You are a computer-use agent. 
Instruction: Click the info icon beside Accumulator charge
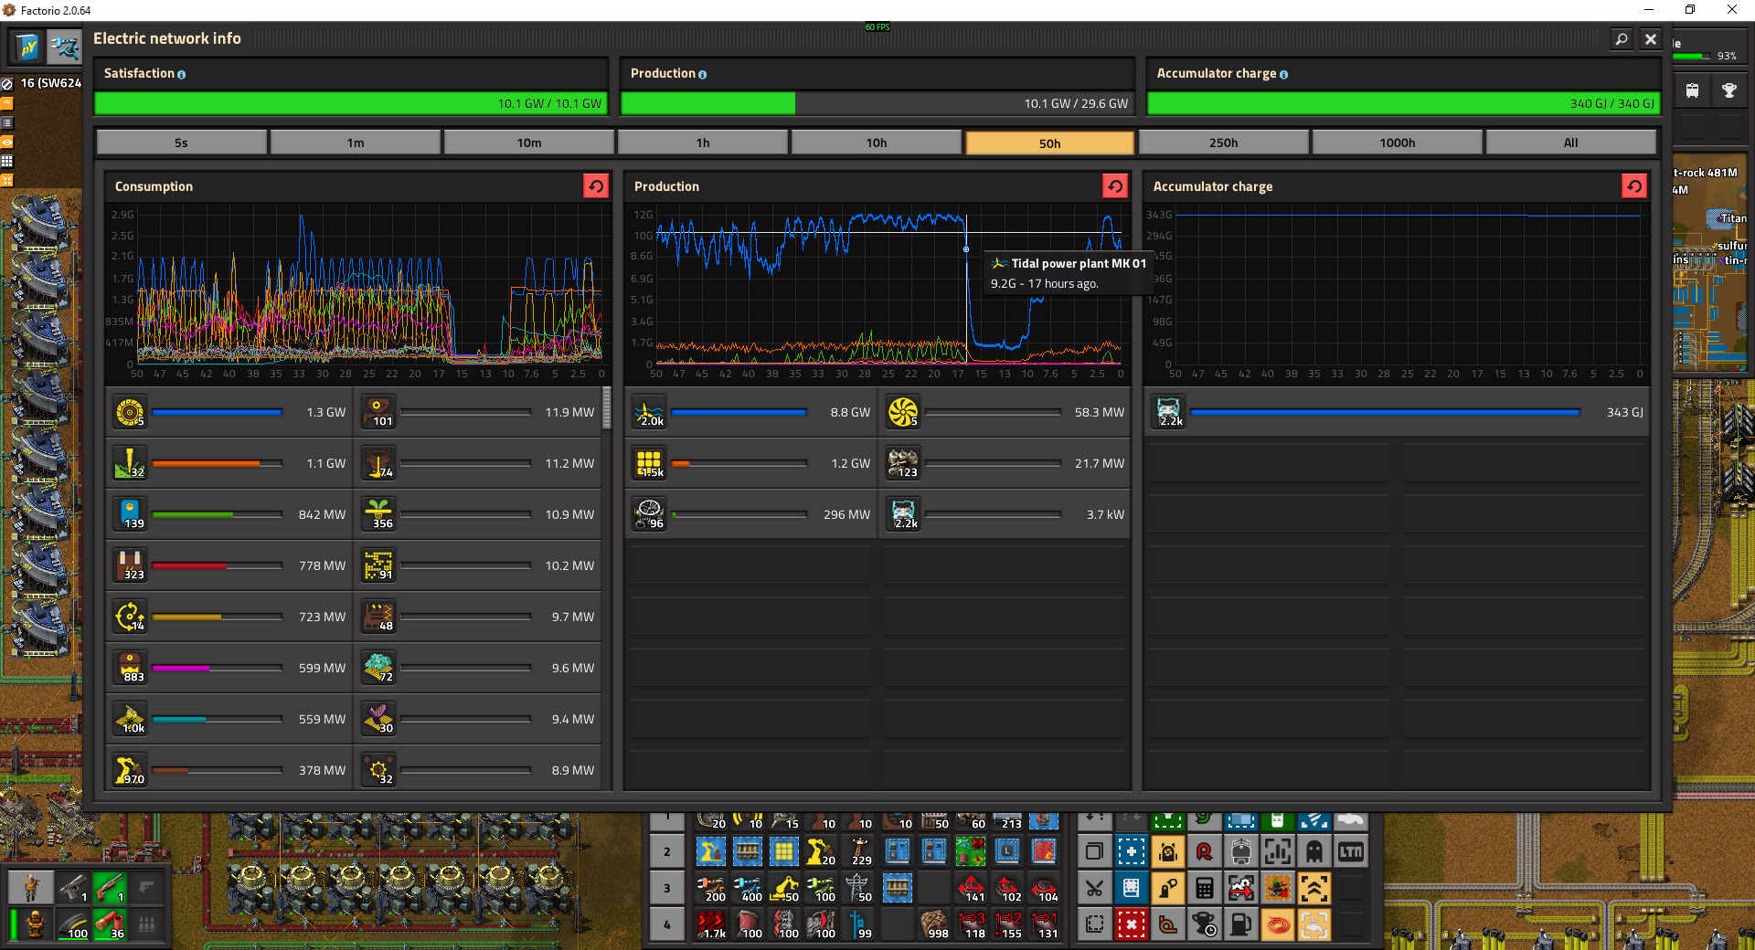click(x=1283, y=75)
